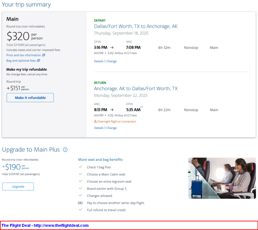Click the Make my trip refundable heading
Screen dimensions: 258x230
click(x=27, y=69)
